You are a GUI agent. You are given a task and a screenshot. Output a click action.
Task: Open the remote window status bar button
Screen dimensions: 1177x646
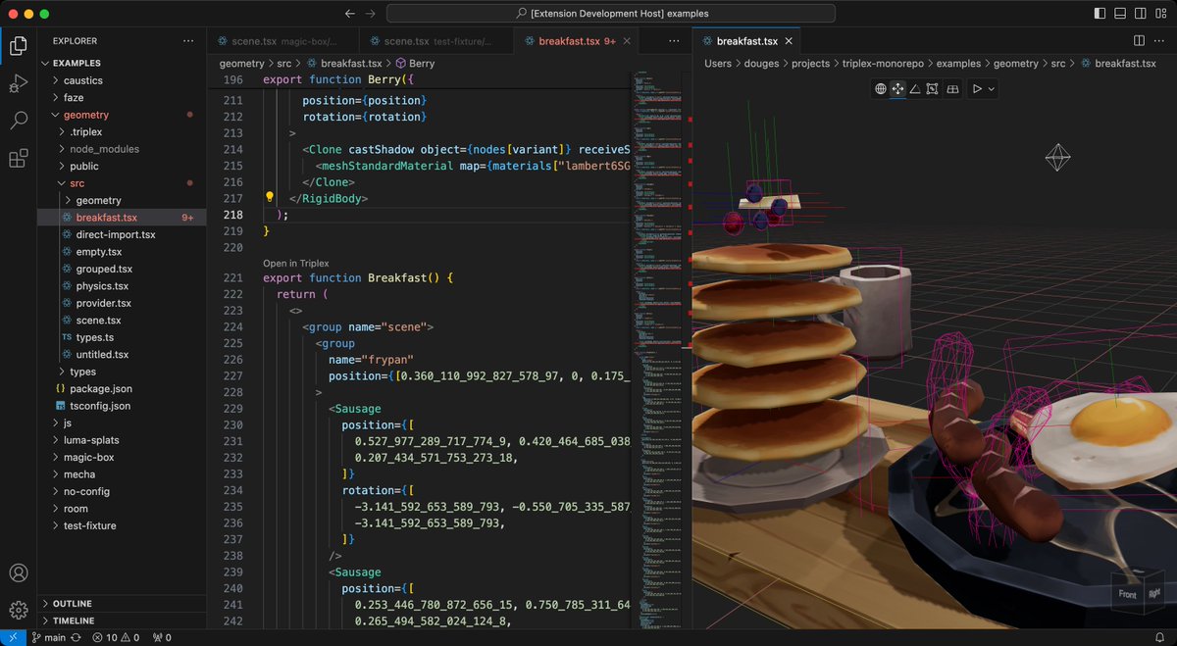(12, 637)
